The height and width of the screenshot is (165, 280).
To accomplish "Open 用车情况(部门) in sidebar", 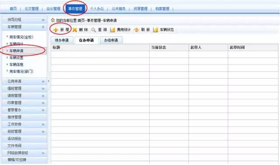I will click(21, 71).
